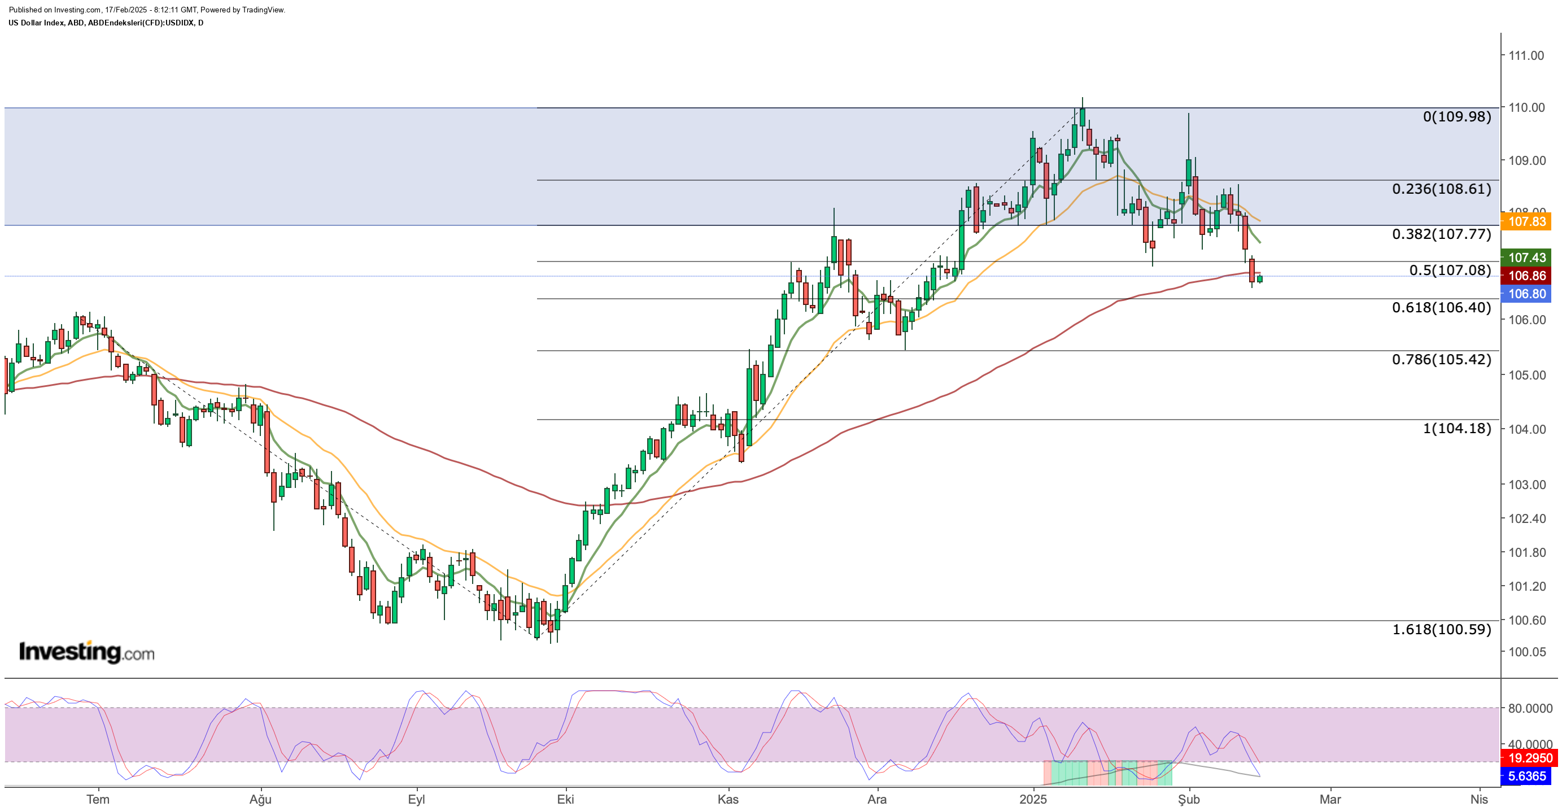1562x811 pixels.
Task: Click the 110.00 price axis label
Action: [1526, 107]
